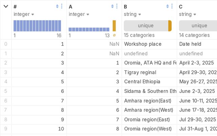The image size is (217, 136).
Task: Click the null-value symbol under column A
Action: click(114, 35)
